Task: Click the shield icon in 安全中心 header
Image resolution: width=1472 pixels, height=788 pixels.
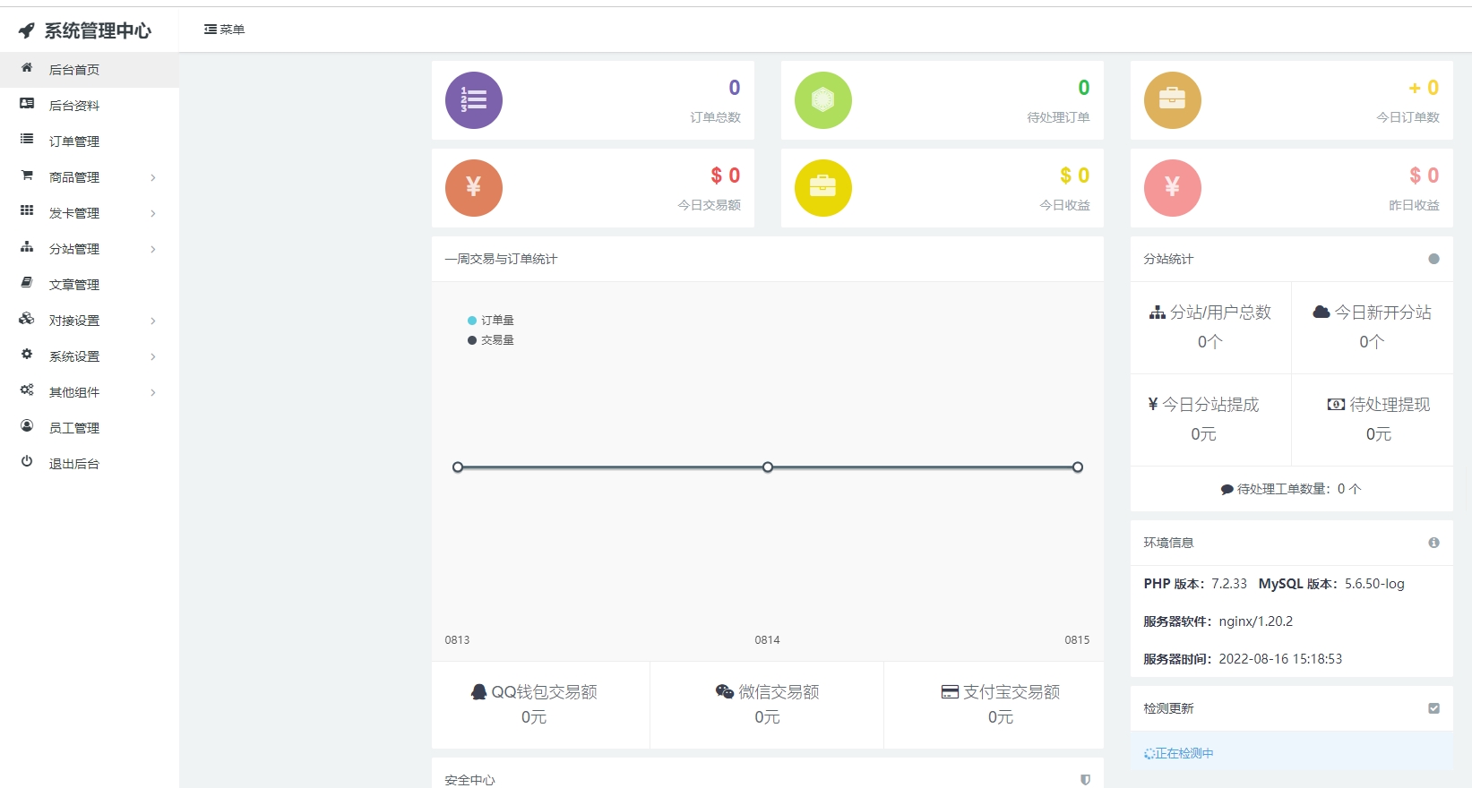Action: click(x=1085, y=780)
